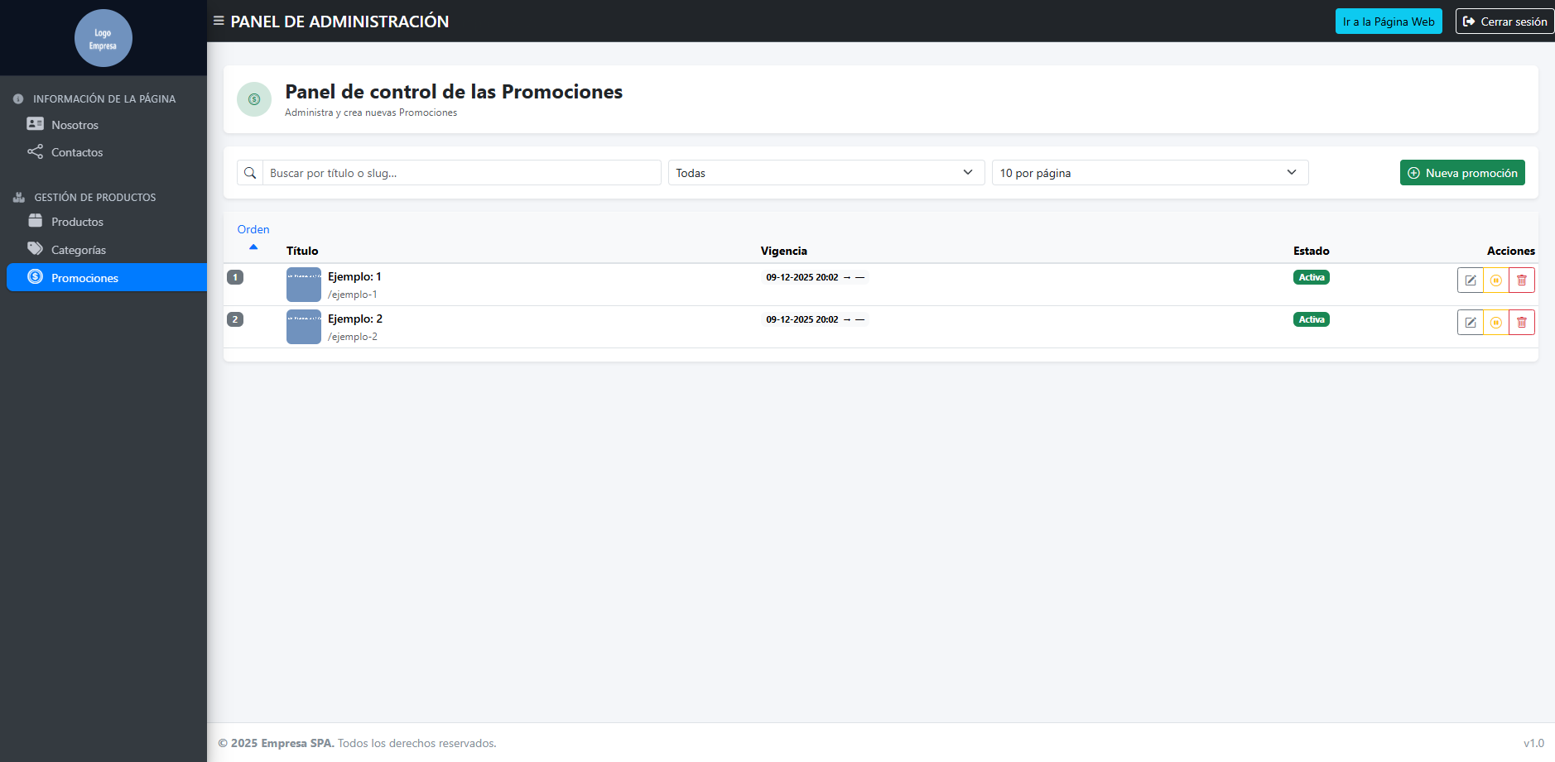Click the Categorías tag icon
The height and width of the screenshot is (762, 1555).
point(36,248)
